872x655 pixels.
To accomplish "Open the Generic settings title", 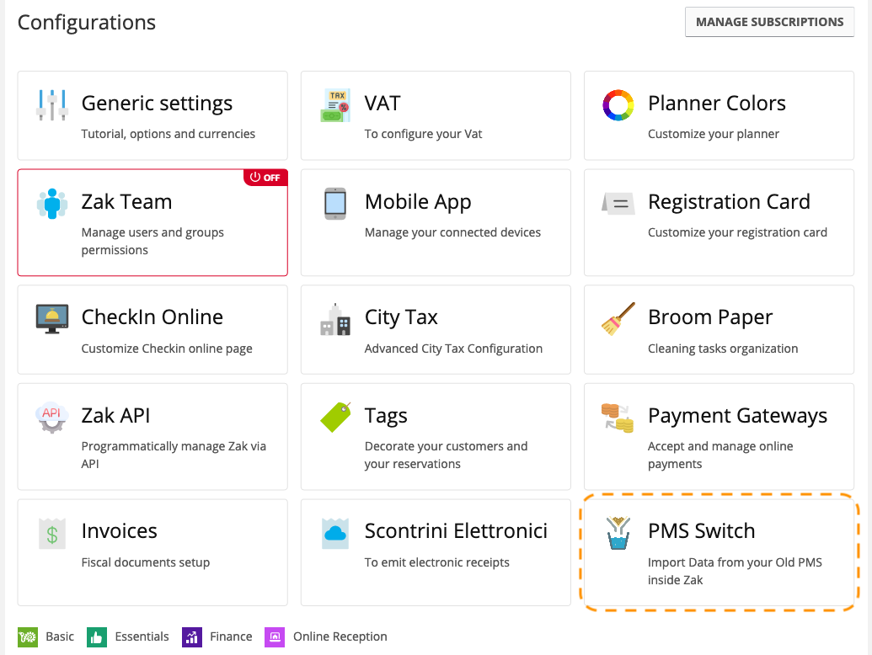I will pyautogui.click(x=157, y=104).
